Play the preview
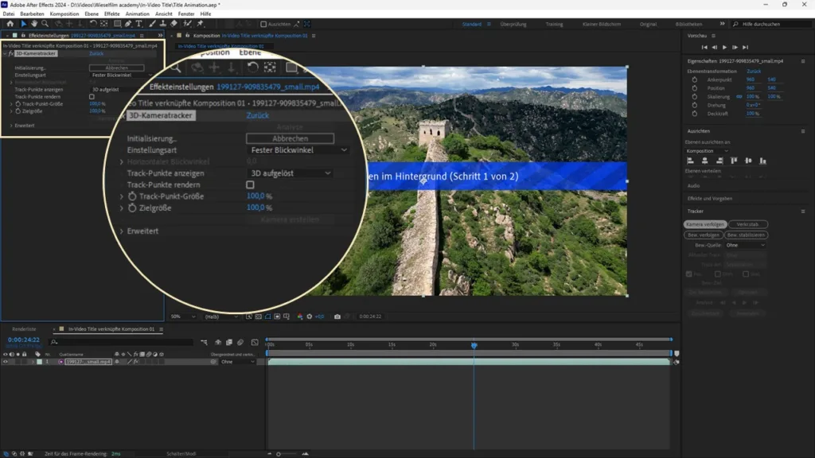 [724, 47]
